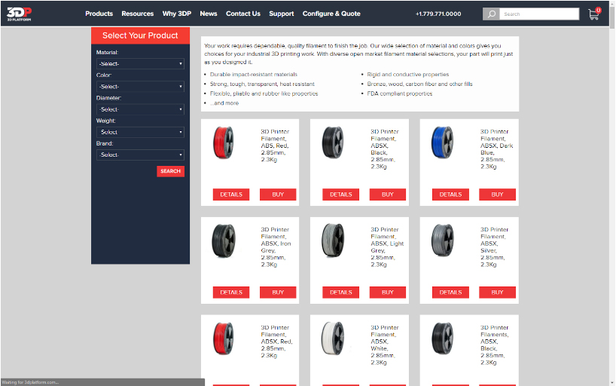
Task: Click the first ABSX Black spool thumbnail
Action: tap(333, 142)
